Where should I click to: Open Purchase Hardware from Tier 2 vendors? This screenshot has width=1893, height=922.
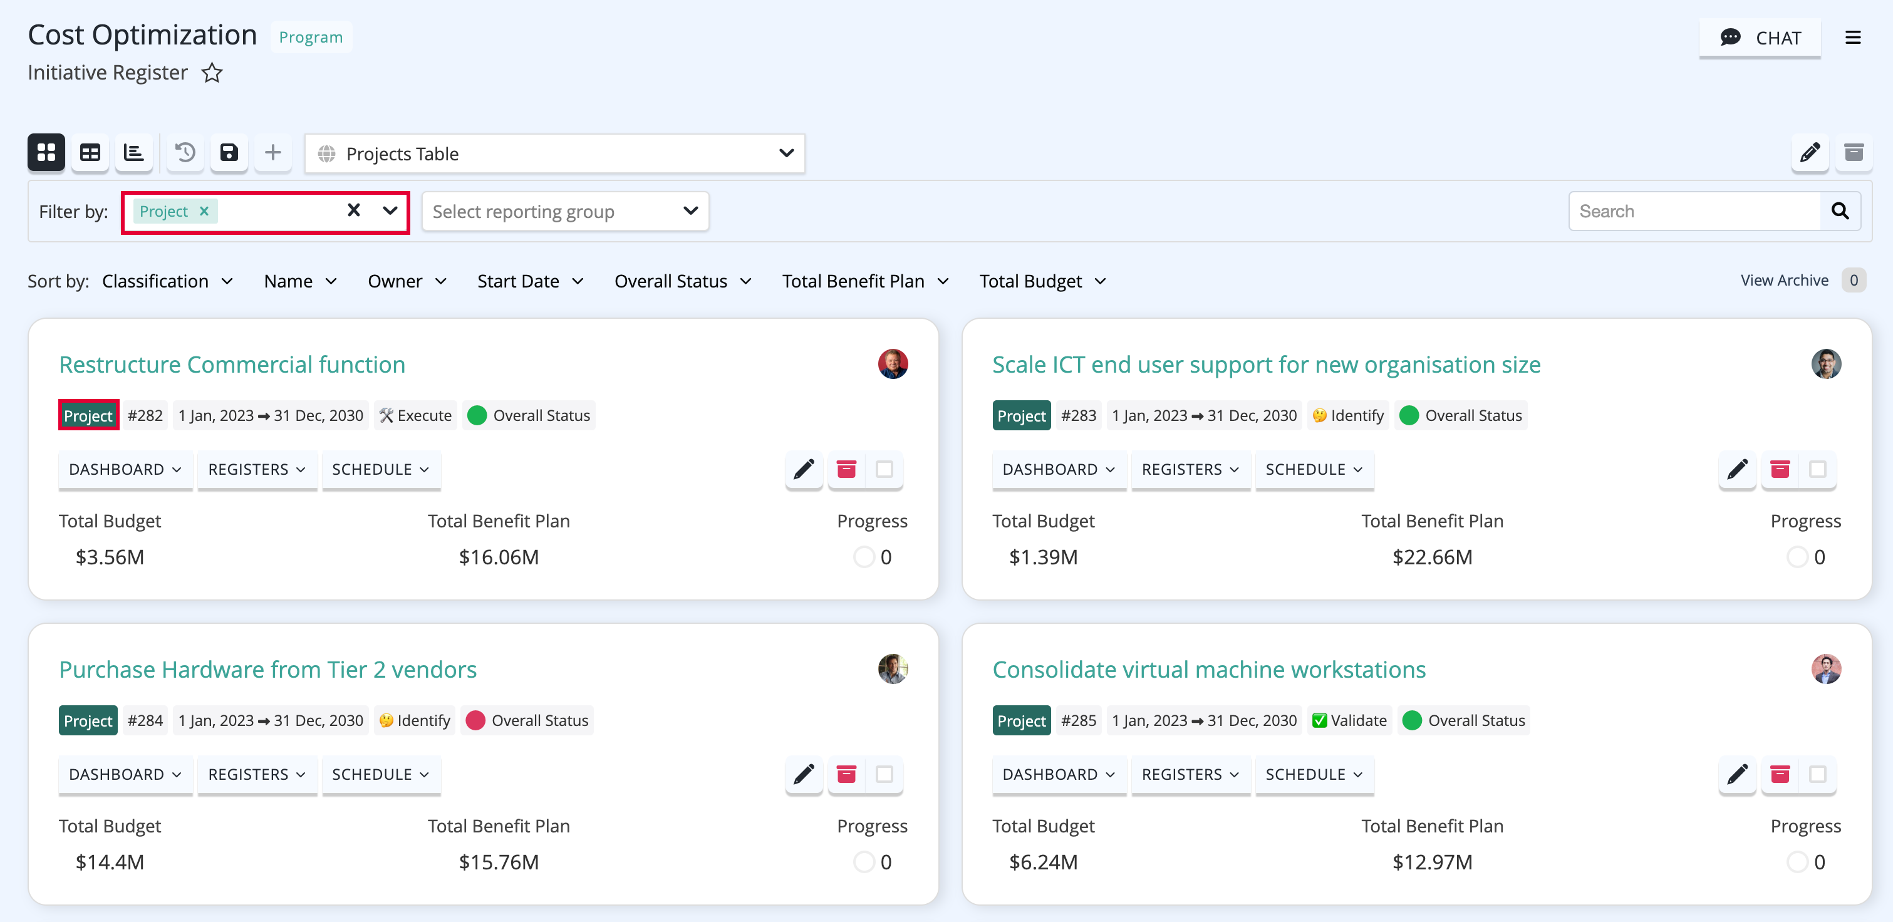(x=267, y=670)
